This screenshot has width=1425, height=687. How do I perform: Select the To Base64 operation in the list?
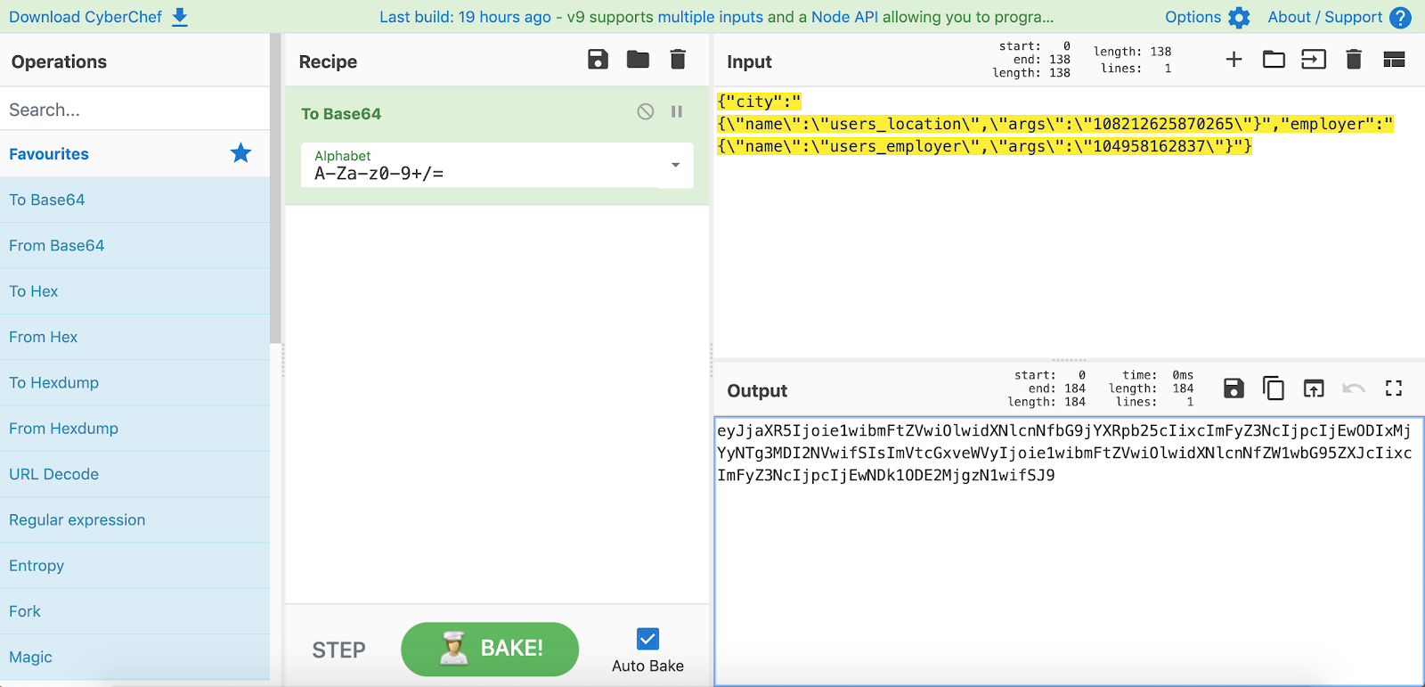click(x=135, y=200)
